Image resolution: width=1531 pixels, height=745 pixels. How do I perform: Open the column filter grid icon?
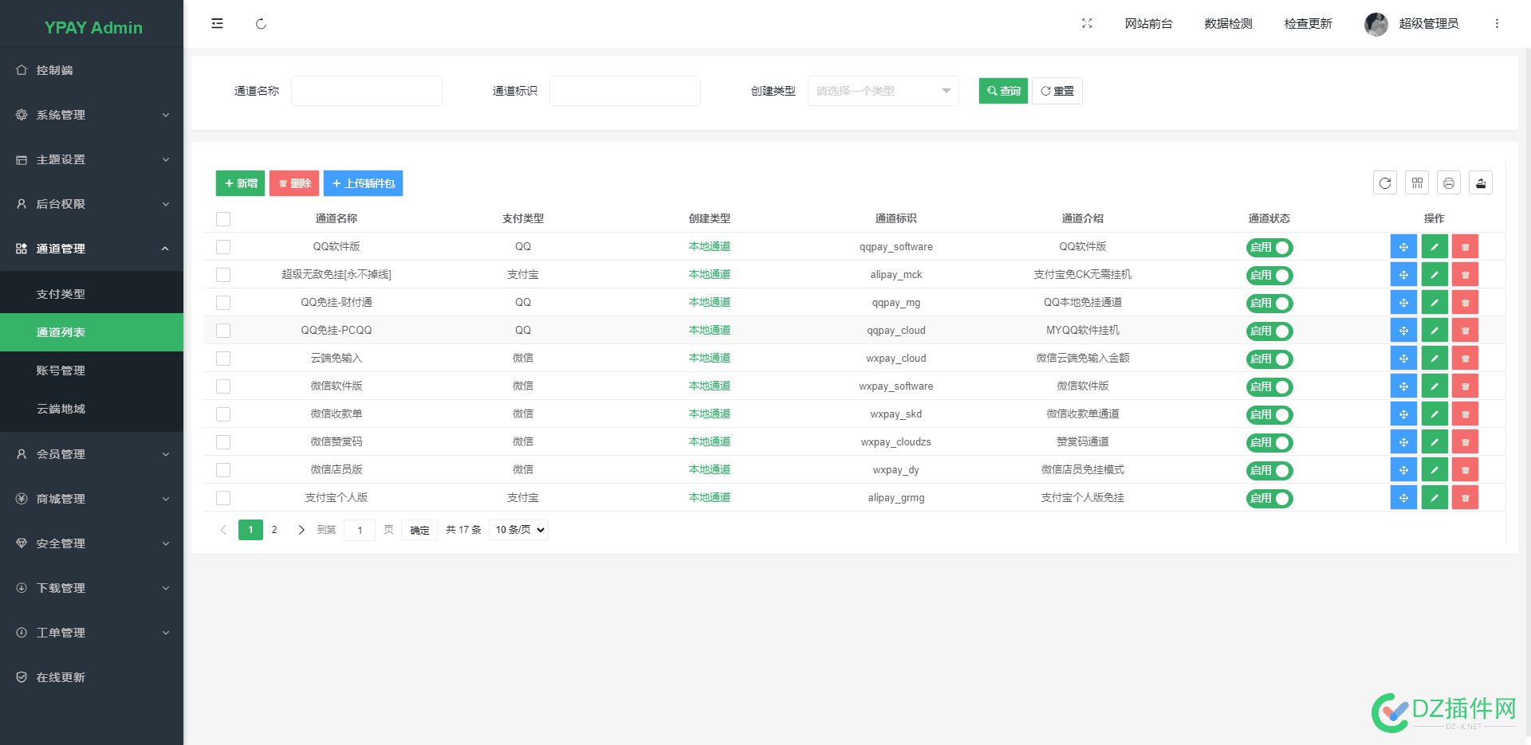tap(1417, 183)
